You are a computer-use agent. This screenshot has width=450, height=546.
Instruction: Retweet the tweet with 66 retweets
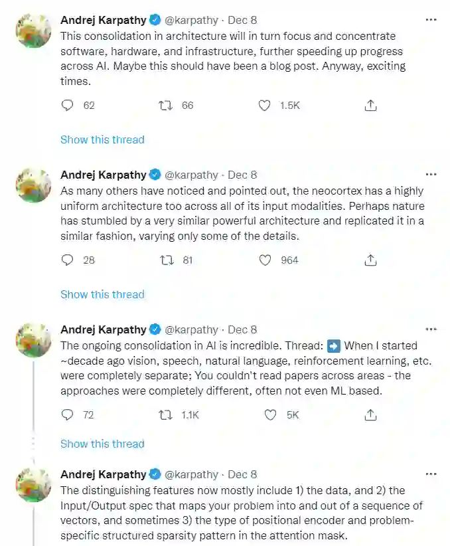[166, 105]
